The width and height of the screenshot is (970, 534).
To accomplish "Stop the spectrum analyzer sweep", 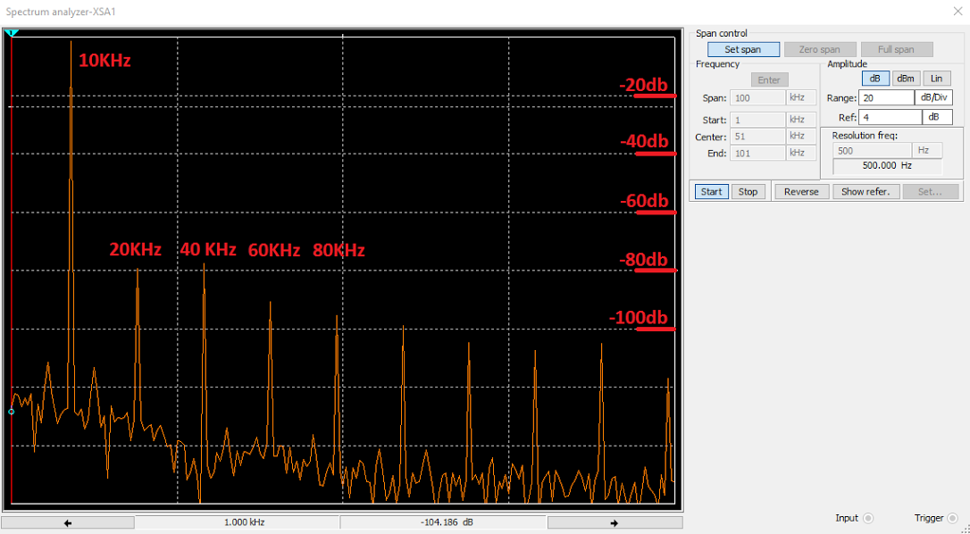I will (x=748, y=192).
